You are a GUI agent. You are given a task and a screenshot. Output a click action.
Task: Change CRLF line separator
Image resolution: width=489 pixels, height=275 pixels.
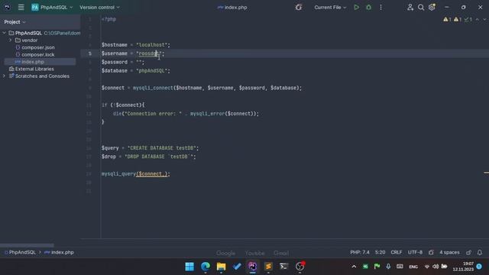pyautogui.click(x=397, y=252)
